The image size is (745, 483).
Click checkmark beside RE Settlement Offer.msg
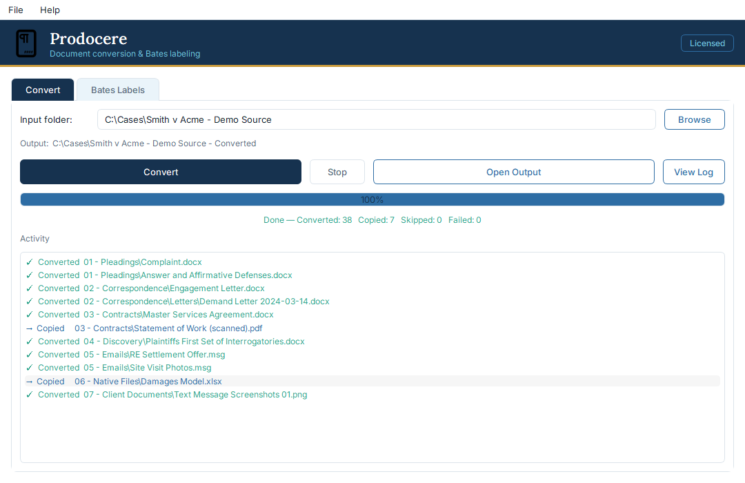click(x=30, y=355)
